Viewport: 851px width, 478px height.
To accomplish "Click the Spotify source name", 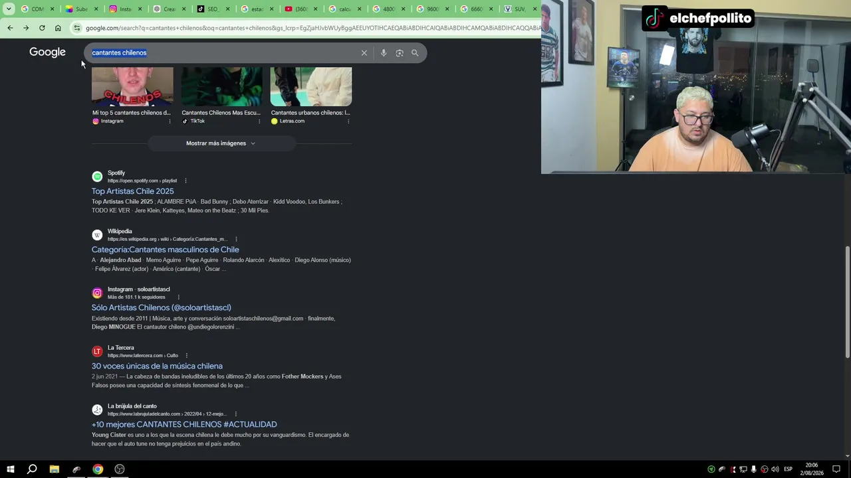I will pos(116,173).
